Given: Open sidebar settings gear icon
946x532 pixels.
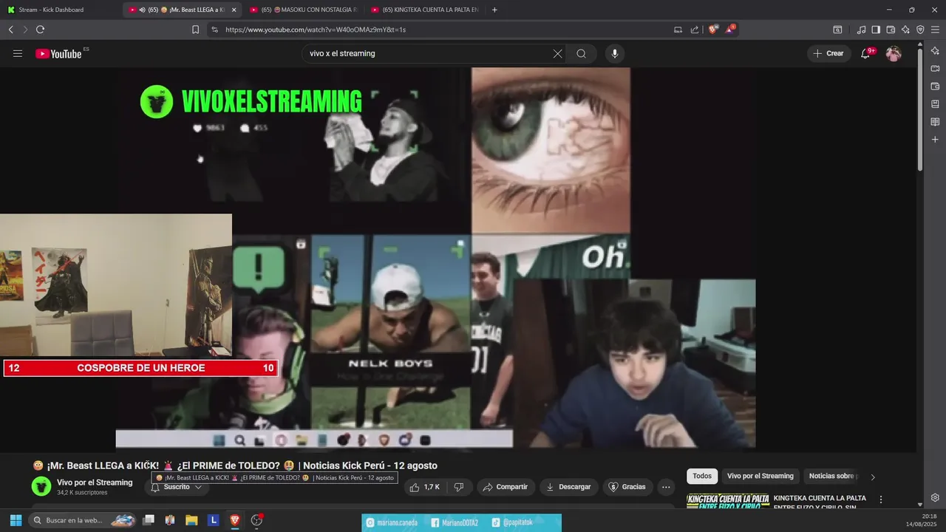Looking at the screenshot, I should (x=935, y=497).
